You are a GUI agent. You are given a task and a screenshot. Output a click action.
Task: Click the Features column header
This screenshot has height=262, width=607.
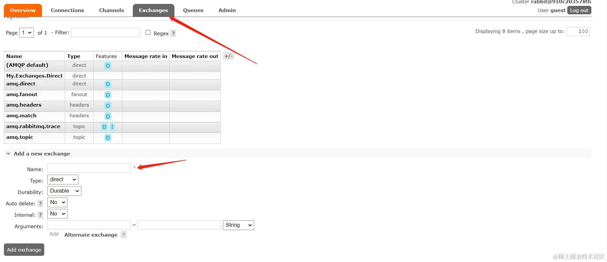pos(106,56)
